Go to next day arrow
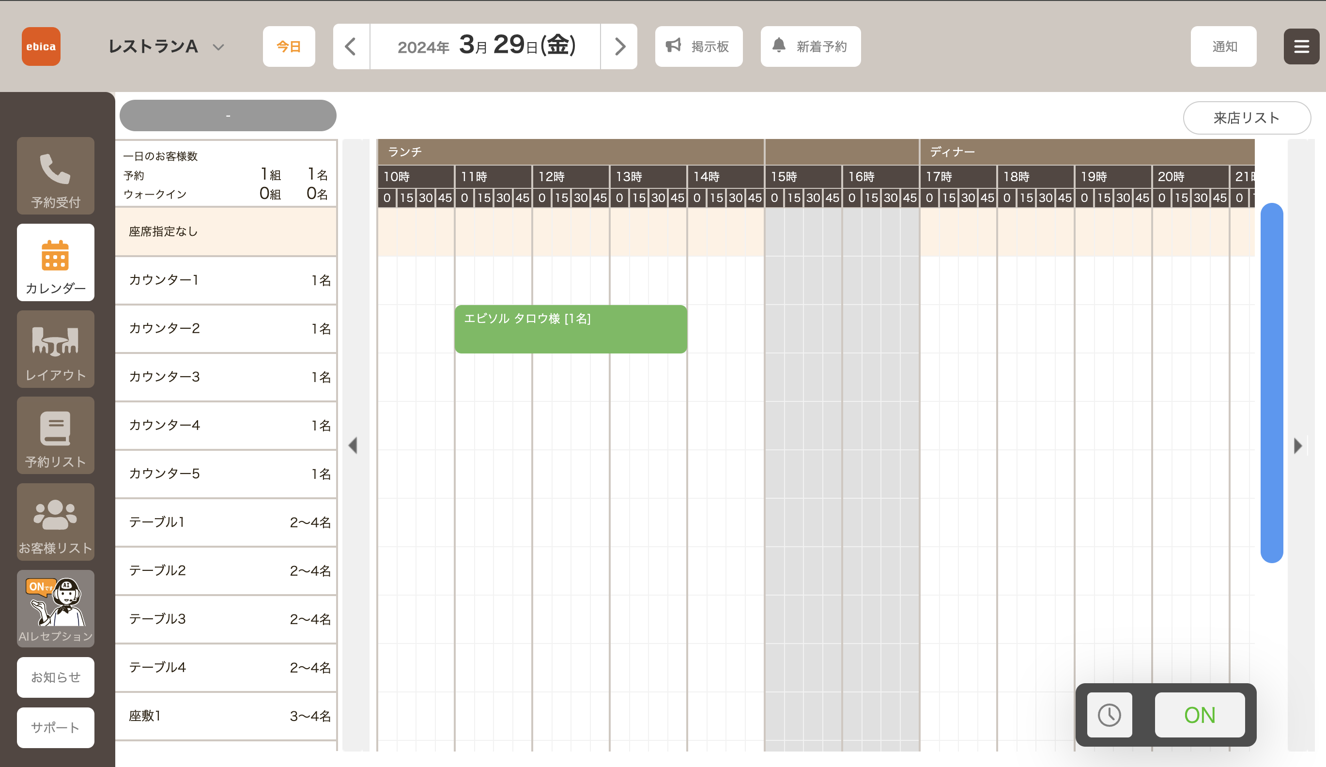 [619, 46]
